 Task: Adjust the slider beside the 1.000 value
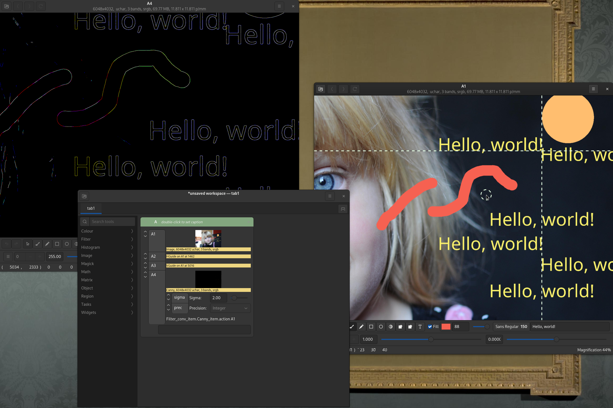(431, 339)
